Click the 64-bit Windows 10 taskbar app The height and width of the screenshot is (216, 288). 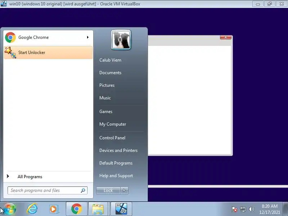tap(121, 209)
